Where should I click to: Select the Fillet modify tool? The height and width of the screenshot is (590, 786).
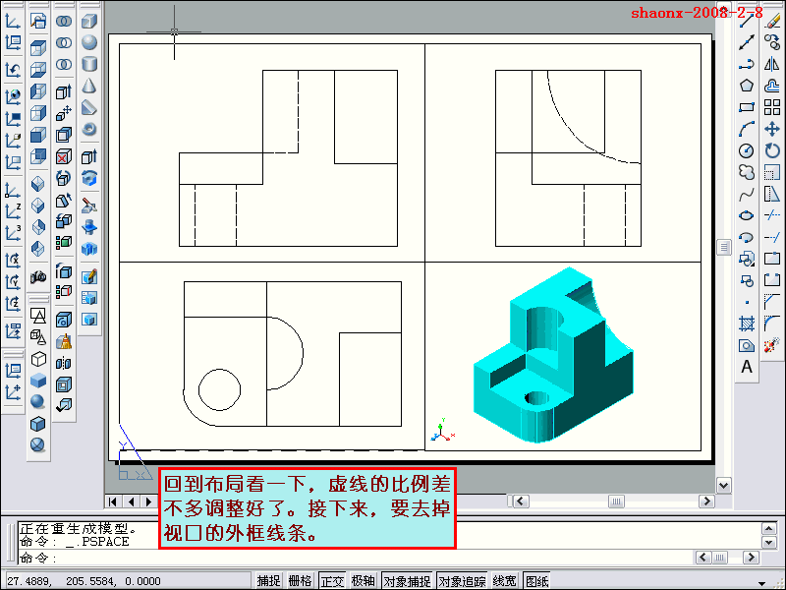tap(772, 324)
